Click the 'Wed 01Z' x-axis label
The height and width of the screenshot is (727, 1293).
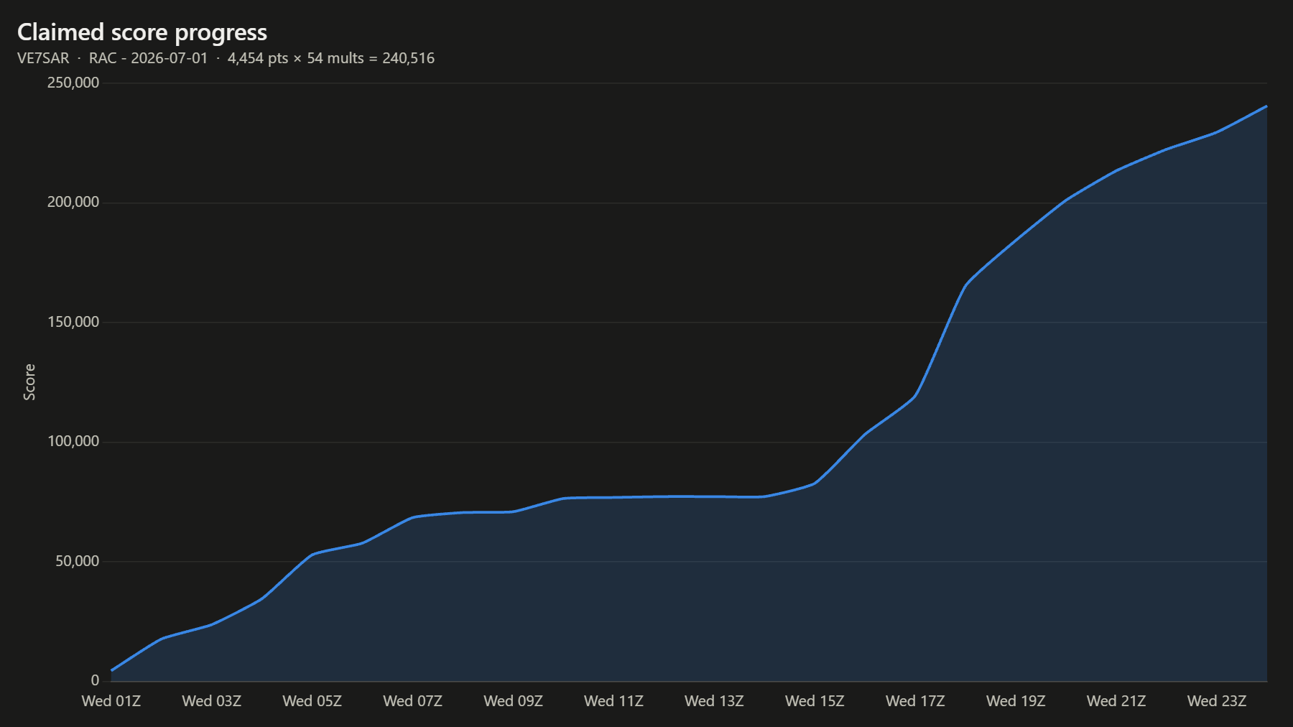pyautogui.click(x=111, y=701)
